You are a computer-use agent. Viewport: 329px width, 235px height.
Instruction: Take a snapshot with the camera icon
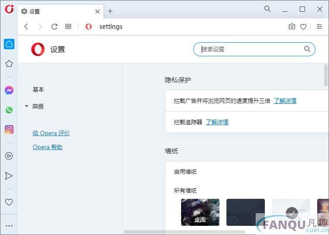click(x=291, y=27)
